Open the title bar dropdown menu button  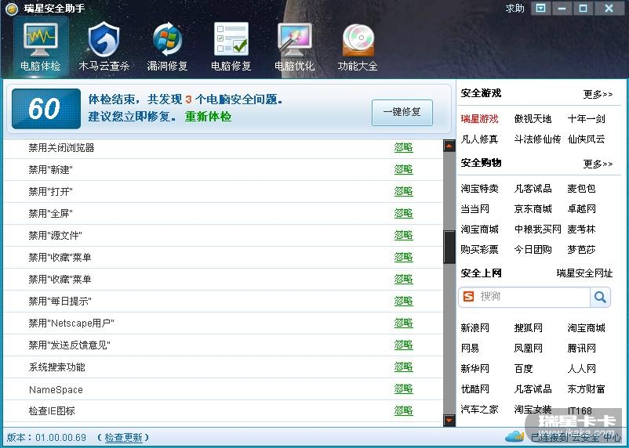click(x=540, y=9)
